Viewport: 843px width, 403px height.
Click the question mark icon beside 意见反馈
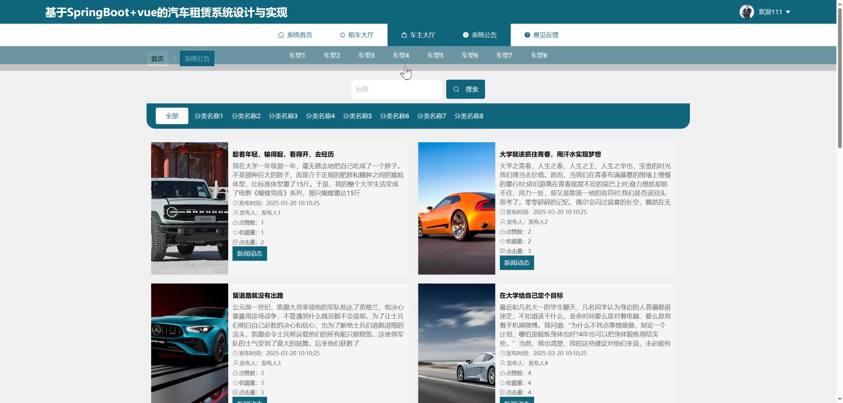pos(527,35)
